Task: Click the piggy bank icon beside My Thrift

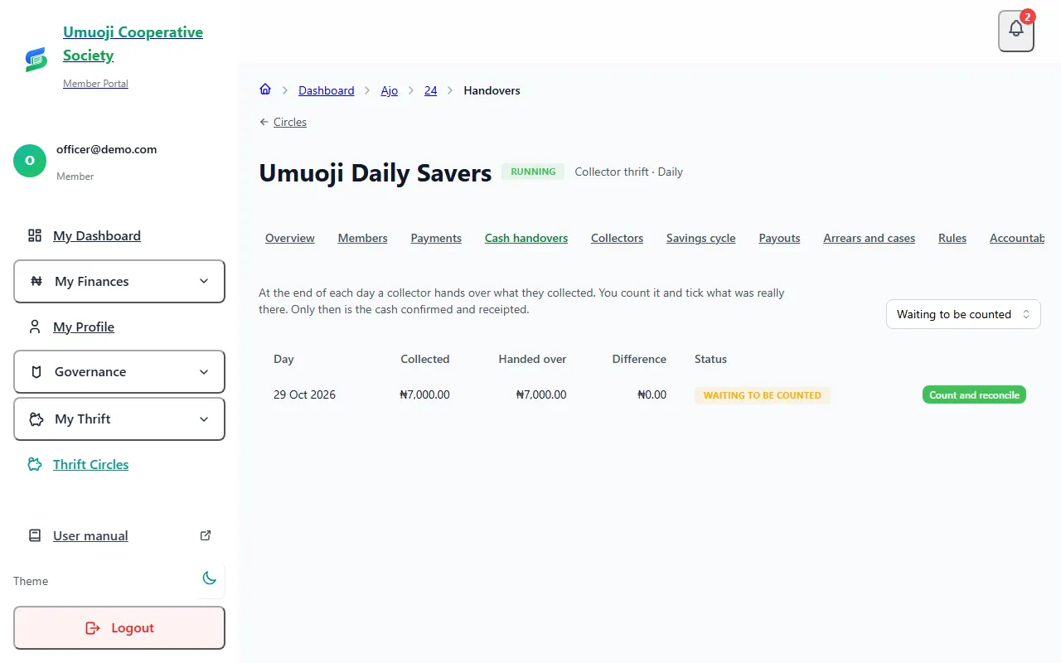Action: click(36, 419)
